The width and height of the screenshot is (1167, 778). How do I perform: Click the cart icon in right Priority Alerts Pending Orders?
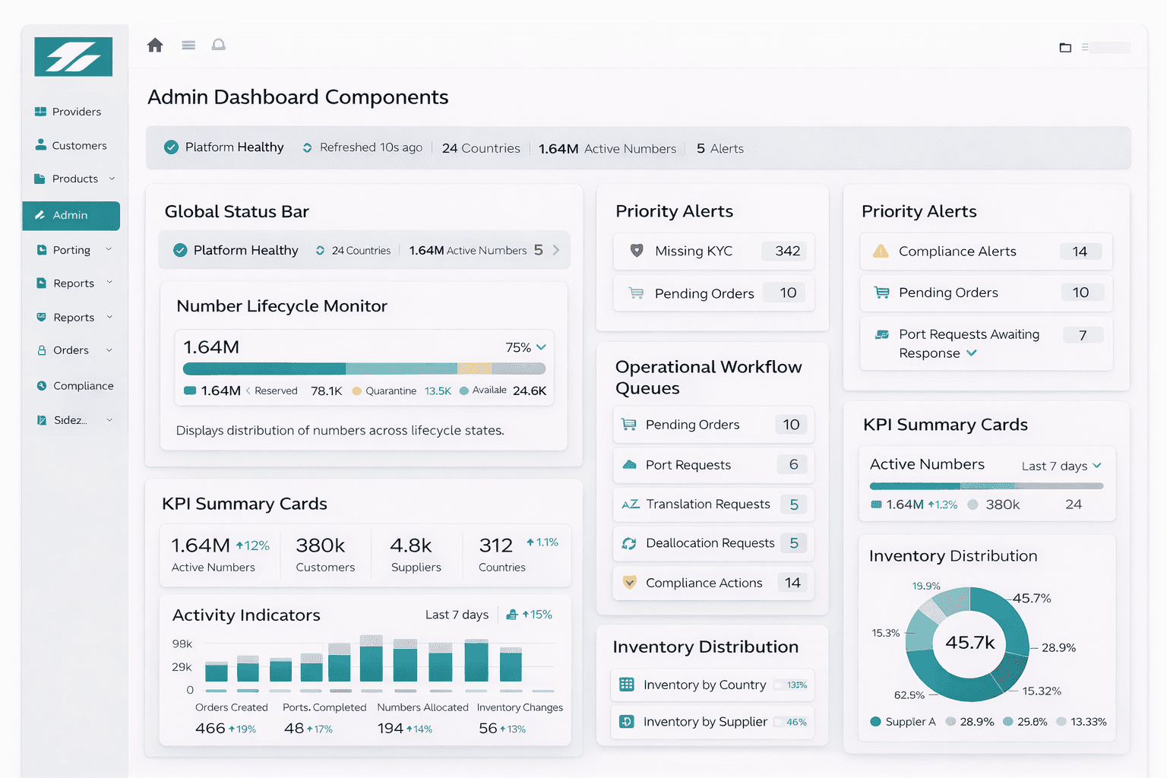[881, 293]
